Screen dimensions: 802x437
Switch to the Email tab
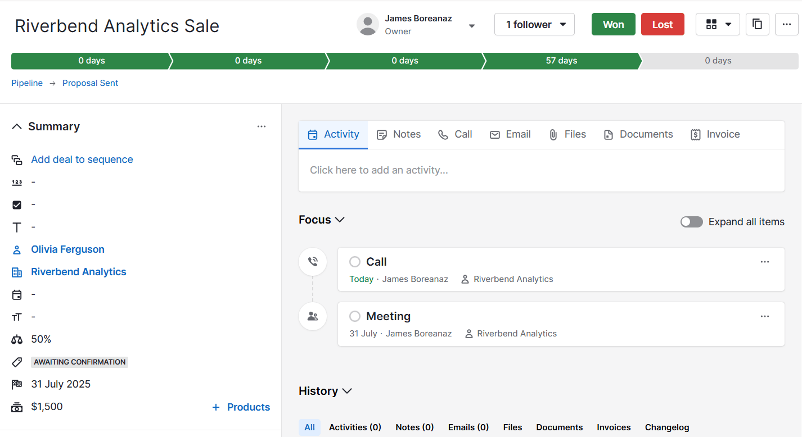pos(510,135)
